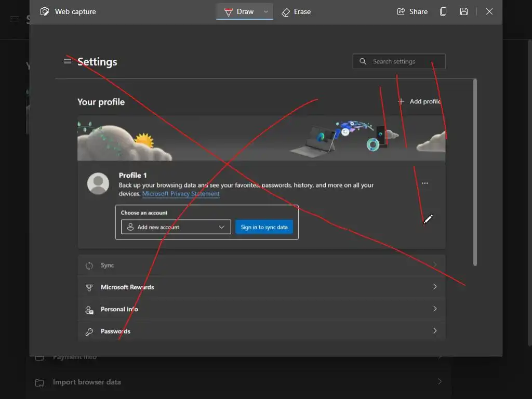Click the Import browser data folder icon
The image size is (532, 399).
click(39, 383)
